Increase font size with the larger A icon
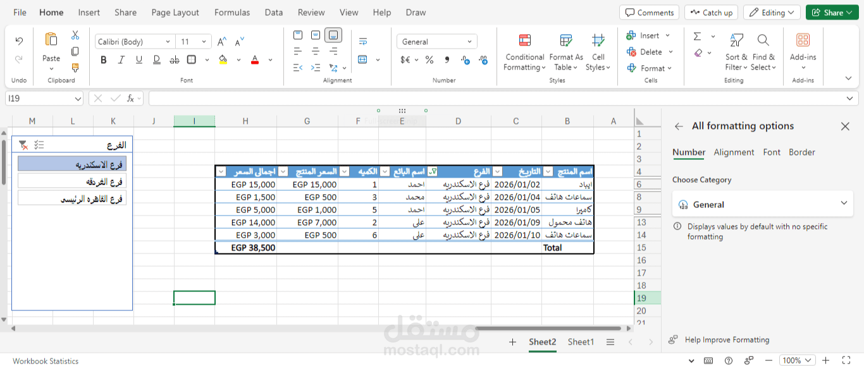This screenshot has height=366, width=864. point(222,42)
